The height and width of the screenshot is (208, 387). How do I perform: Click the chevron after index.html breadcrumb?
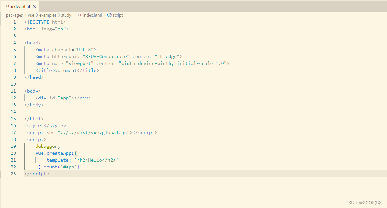click(104, 15)
